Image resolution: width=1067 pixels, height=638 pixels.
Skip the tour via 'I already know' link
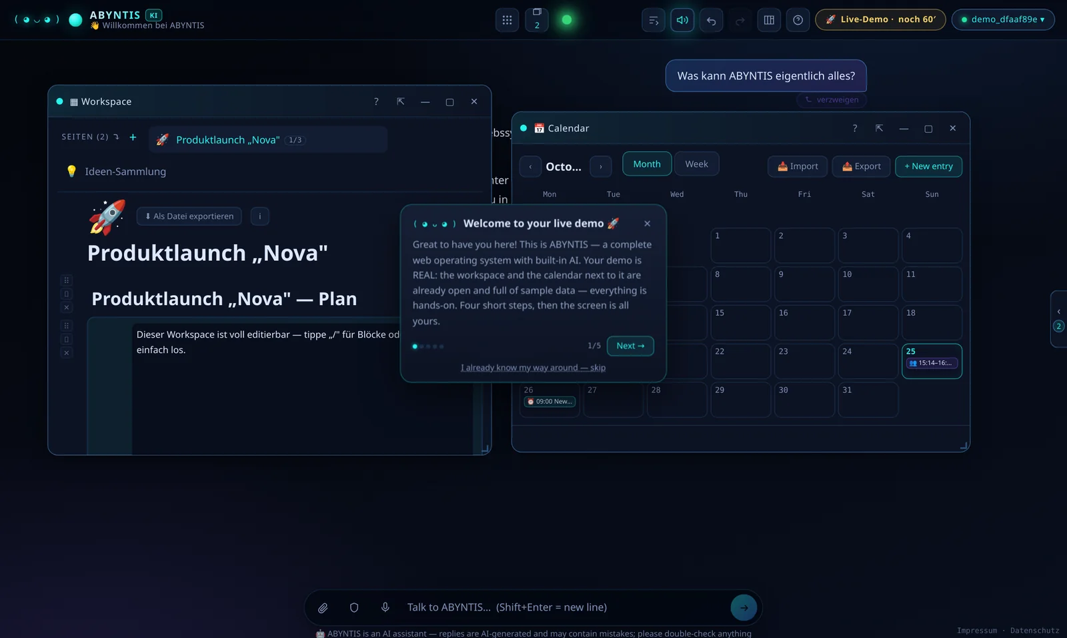pyautogui.click(x=533, y=368)
